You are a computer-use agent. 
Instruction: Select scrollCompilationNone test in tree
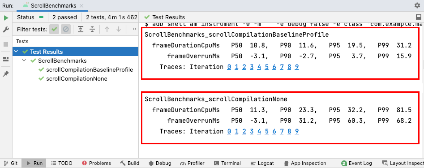(77, 79)
